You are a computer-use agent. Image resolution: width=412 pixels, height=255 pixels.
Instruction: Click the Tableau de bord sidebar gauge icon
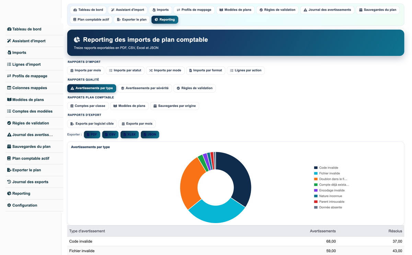point(9,29)
